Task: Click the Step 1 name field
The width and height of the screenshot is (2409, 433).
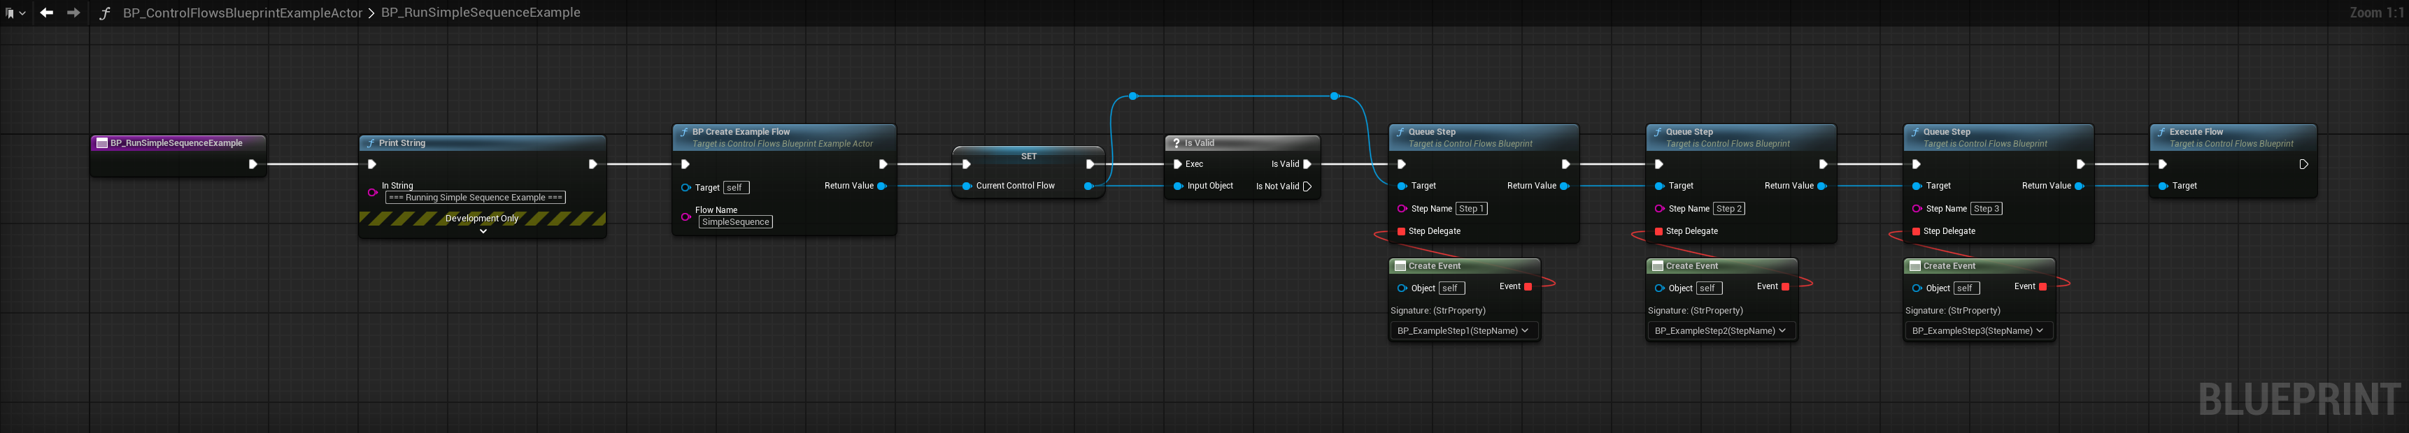Action: (1471, 209)
